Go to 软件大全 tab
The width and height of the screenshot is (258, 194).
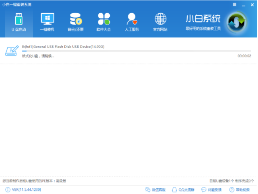(104, 22)
